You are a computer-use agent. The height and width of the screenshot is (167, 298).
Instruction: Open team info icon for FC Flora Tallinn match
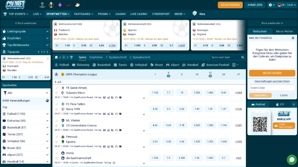pos(120,114)
